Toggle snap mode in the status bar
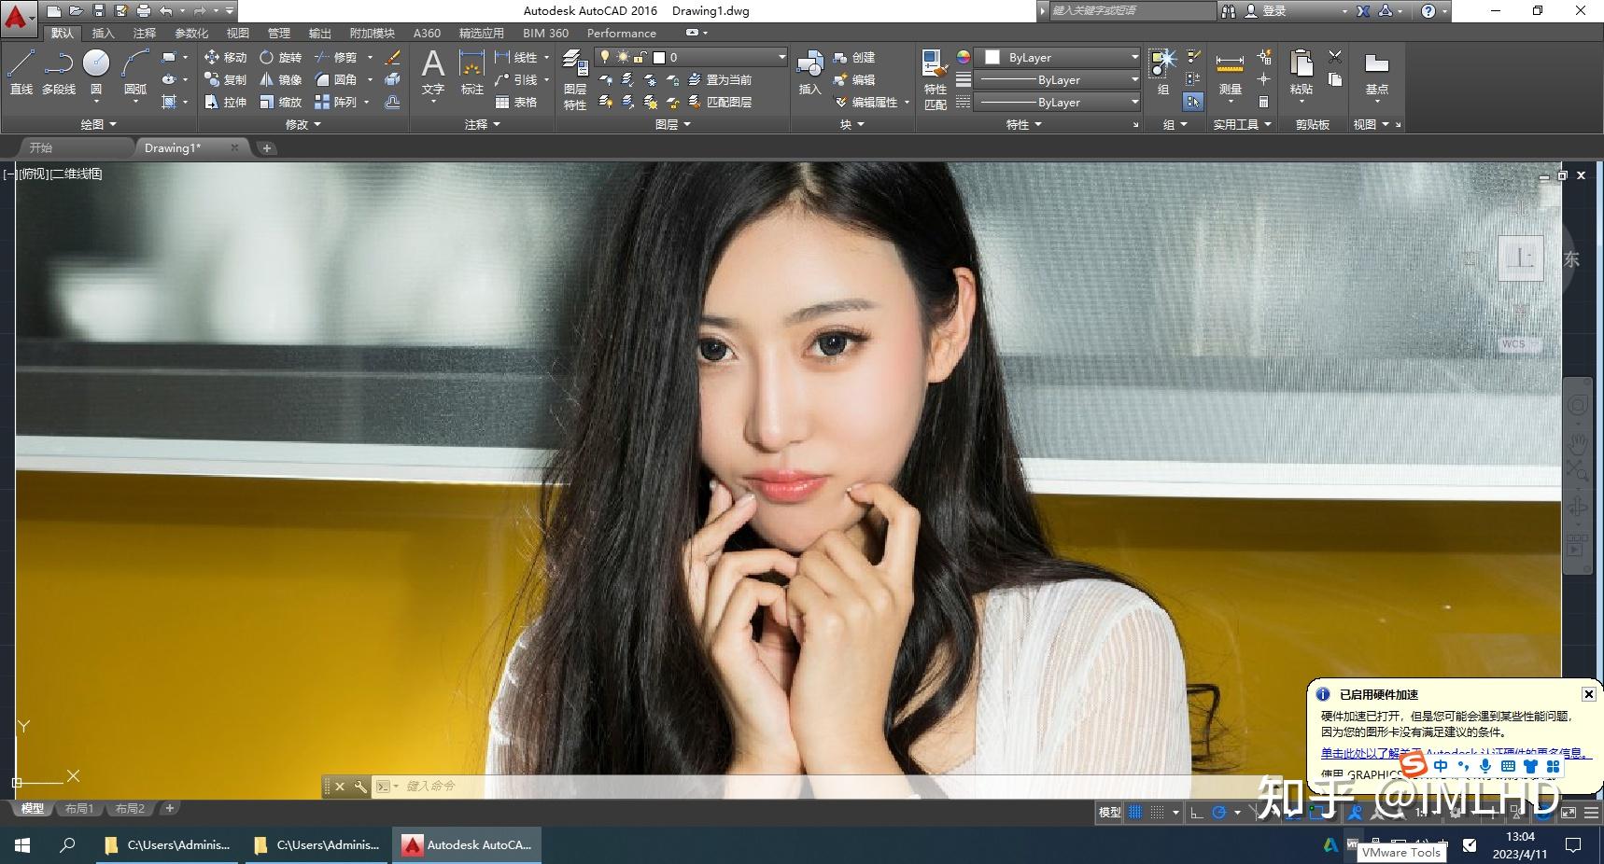Image resolution: width=1604 pixels, height=864 pixels. (x=1159, y=812)
